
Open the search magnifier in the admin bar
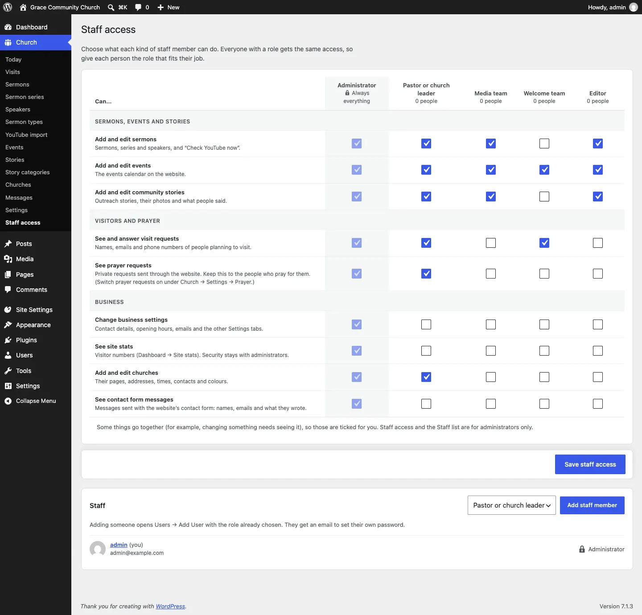[111, 7]
